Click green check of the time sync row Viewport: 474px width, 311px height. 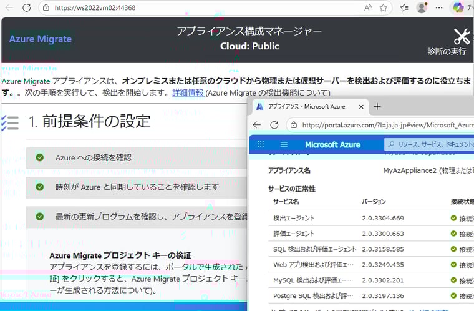click(39, 187)
